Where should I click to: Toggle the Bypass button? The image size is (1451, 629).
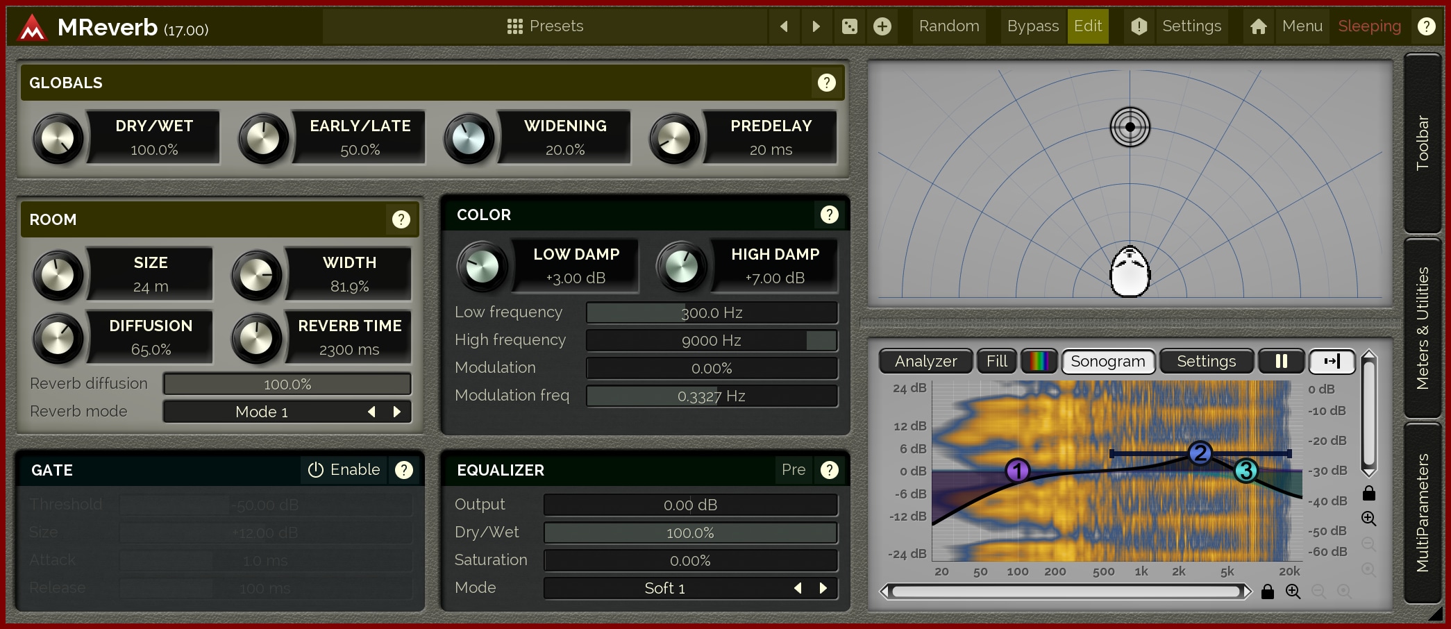[x=1032, y=26]
